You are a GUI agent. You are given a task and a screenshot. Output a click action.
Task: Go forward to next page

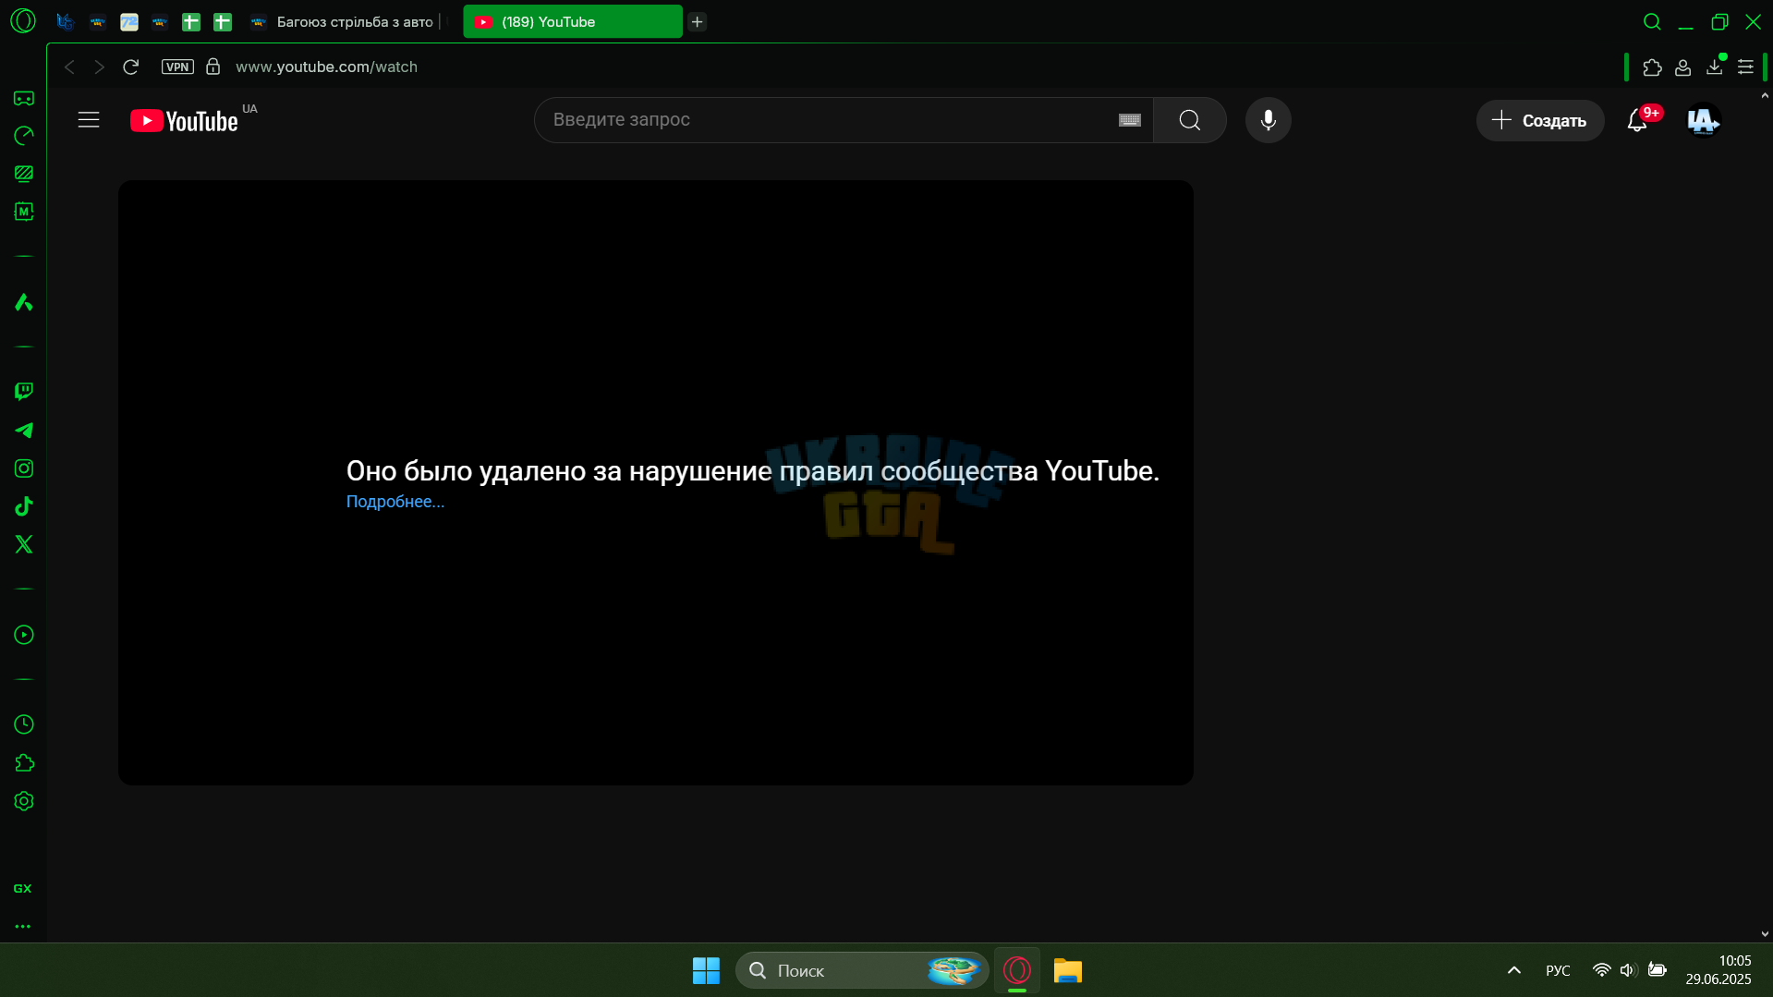point(100,67)
